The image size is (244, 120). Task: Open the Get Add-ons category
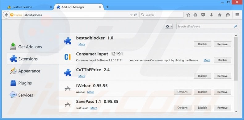point(33,47)
